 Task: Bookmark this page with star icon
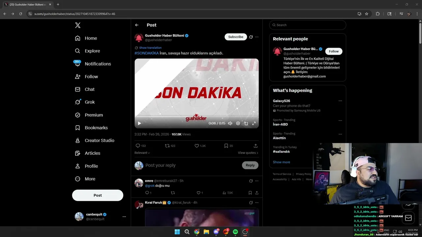pyautogui.click(x=367, y=14)
